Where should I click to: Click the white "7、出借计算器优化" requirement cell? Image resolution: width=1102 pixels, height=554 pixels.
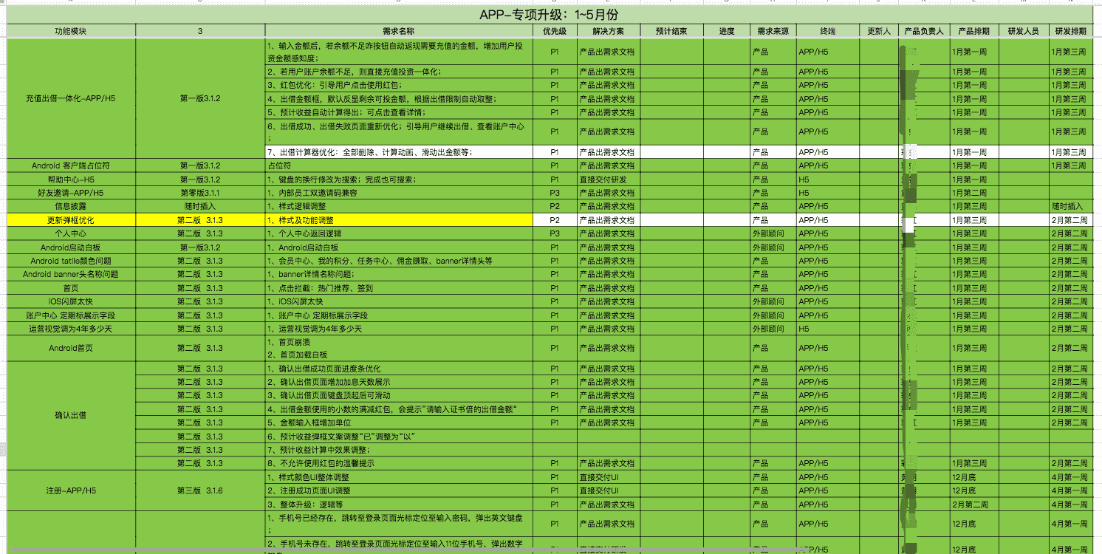(399, 152)
